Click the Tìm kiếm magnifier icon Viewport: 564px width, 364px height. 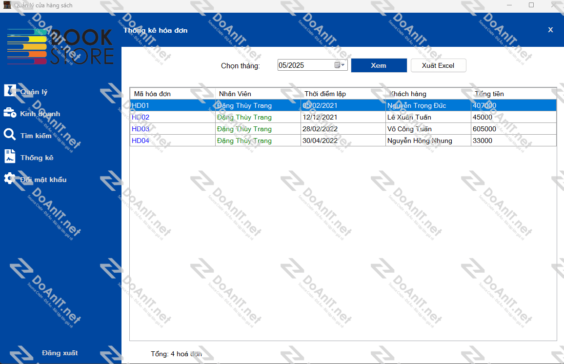point(10,135)
